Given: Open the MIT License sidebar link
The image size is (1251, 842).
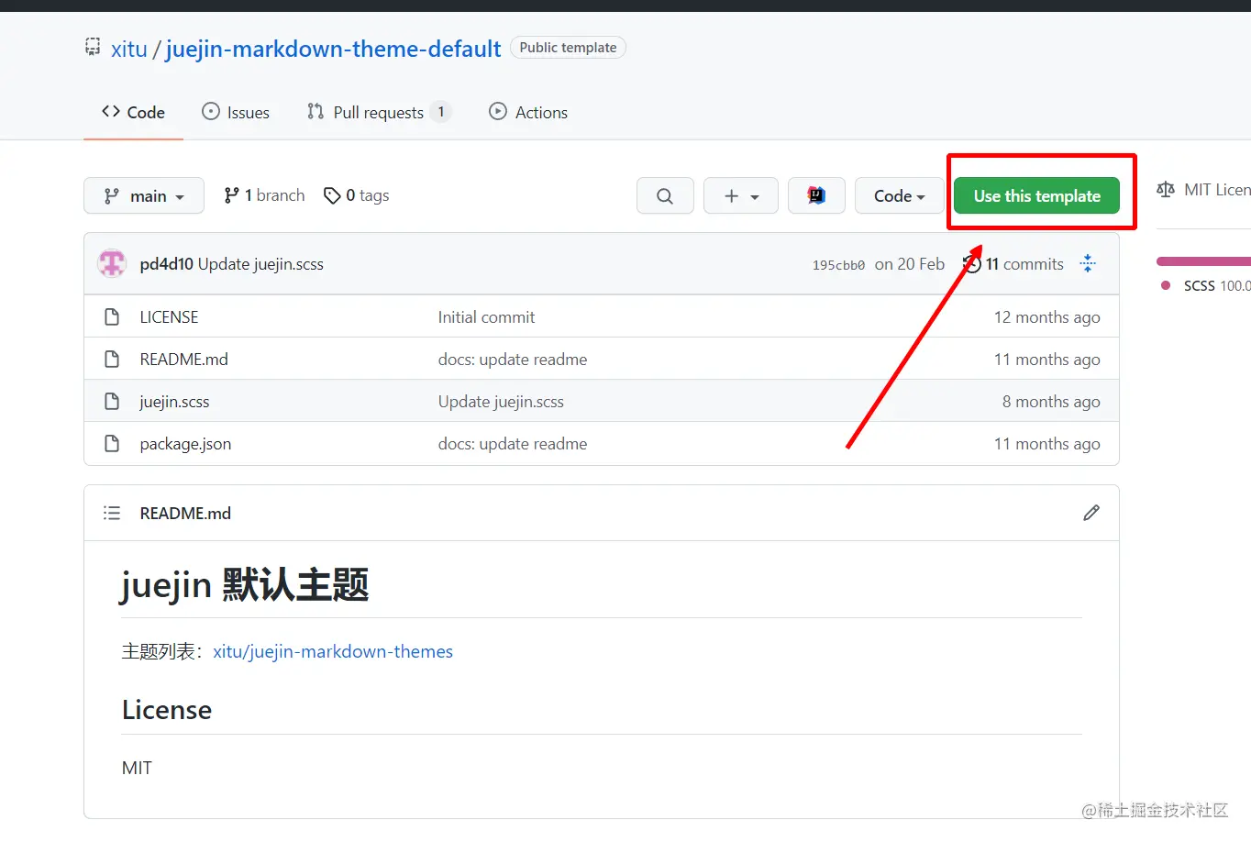Looking at the screenshot, I should [1203, 190].
